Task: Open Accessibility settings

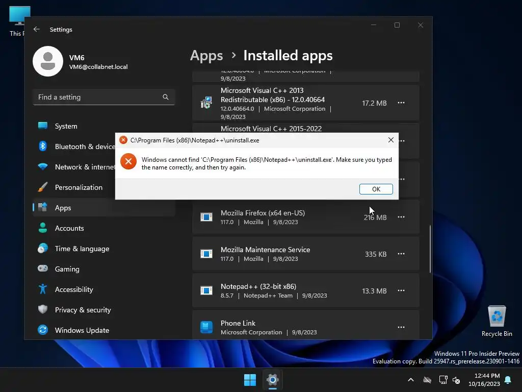Action: 104,289
